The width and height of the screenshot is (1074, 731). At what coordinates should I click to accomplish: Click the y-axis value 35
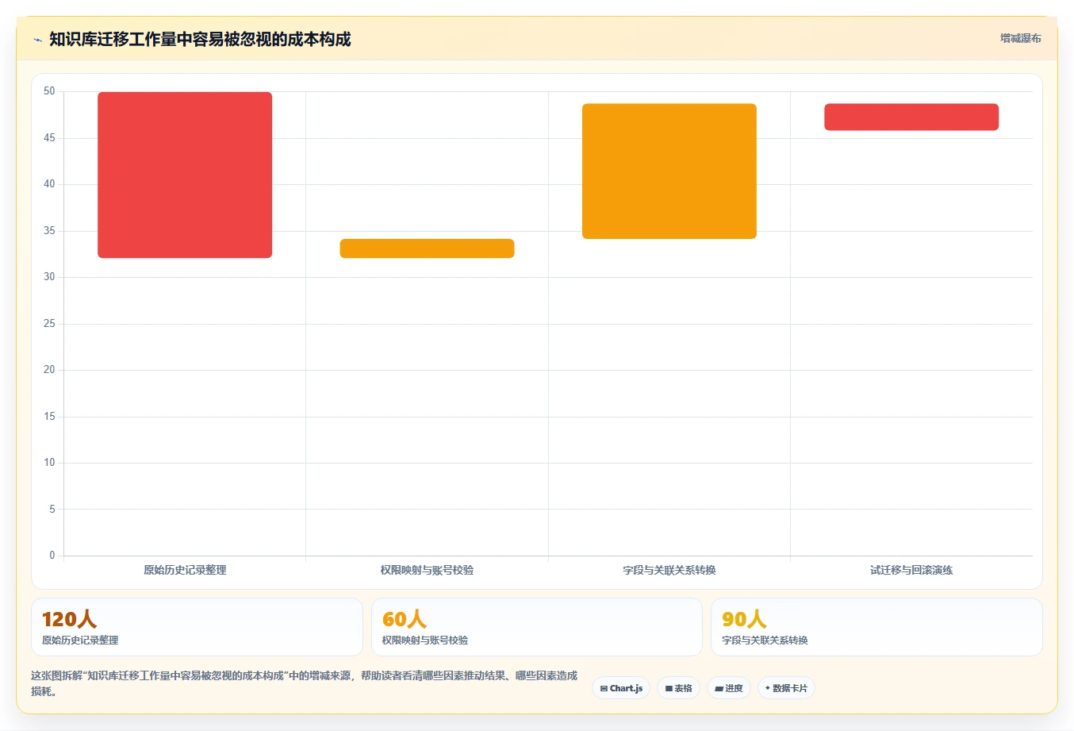click(49, 231)
